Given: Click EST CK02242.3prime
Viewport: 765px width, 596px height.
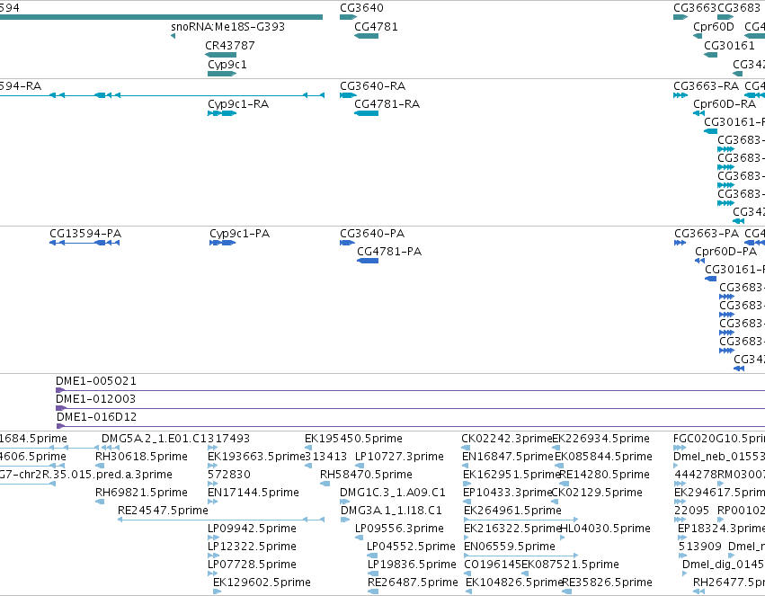Looking at the screenshot, I should click(x=507, y=439).
